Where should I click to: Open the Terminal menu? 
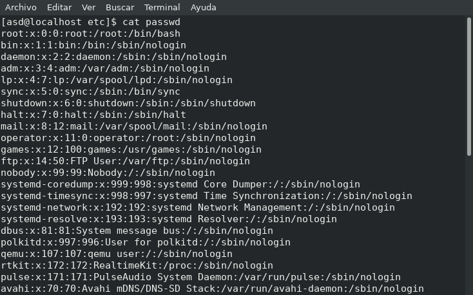pos(162,8)
